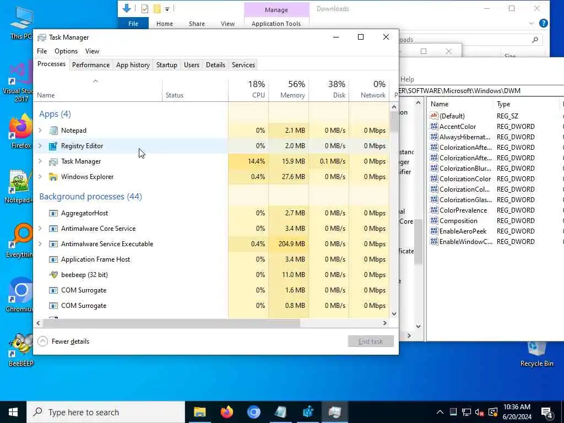Open the Windows Start menu
The height and width of the screenshot is (423, 564).
pyautogui.click(x=13, y=412)
